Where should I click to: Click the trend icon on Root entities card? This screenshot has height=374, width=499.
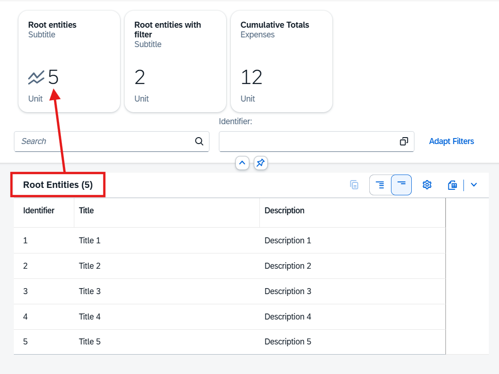(x=36, y=78)
